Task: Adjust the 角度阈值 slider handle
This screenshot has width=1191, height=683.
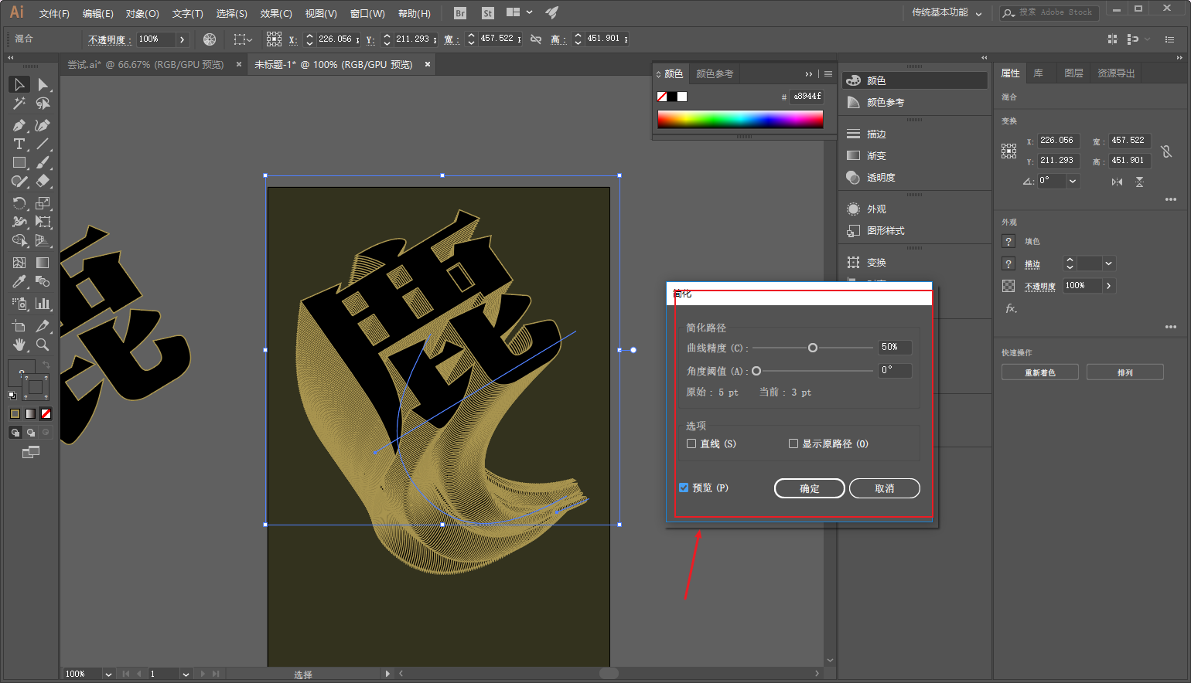Action: (756, 371)
